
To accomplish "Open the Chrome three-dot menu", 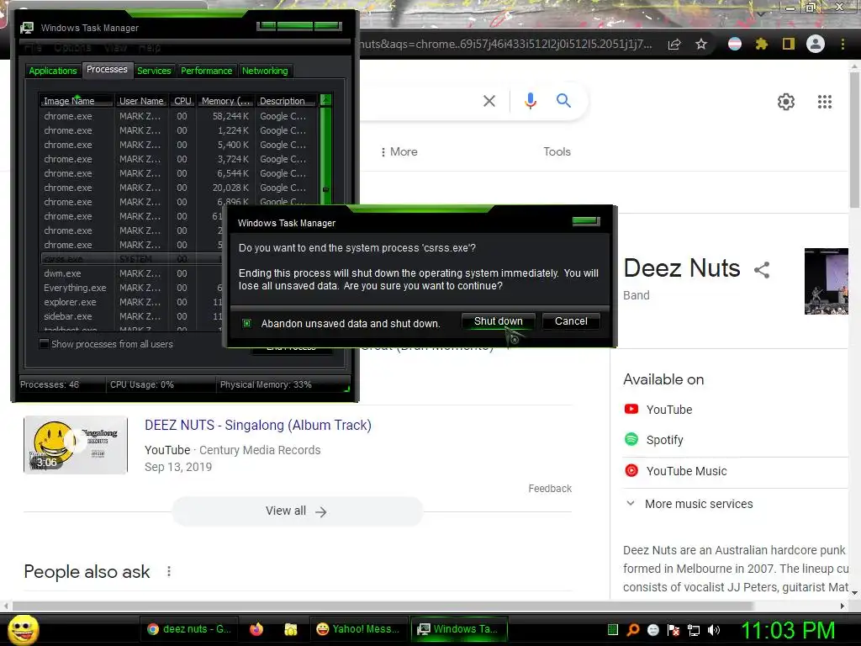I will 843,44.
